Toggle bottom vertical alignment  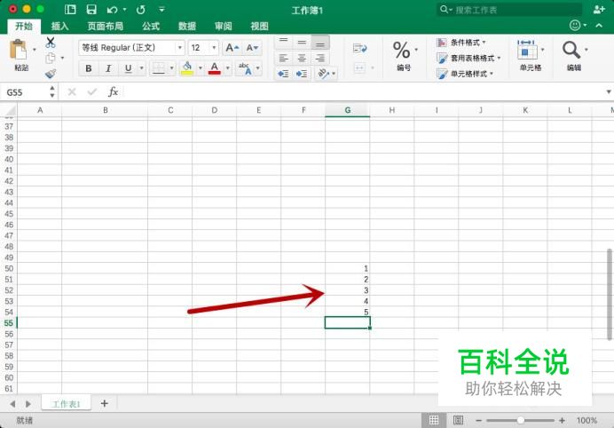[320, 42]
